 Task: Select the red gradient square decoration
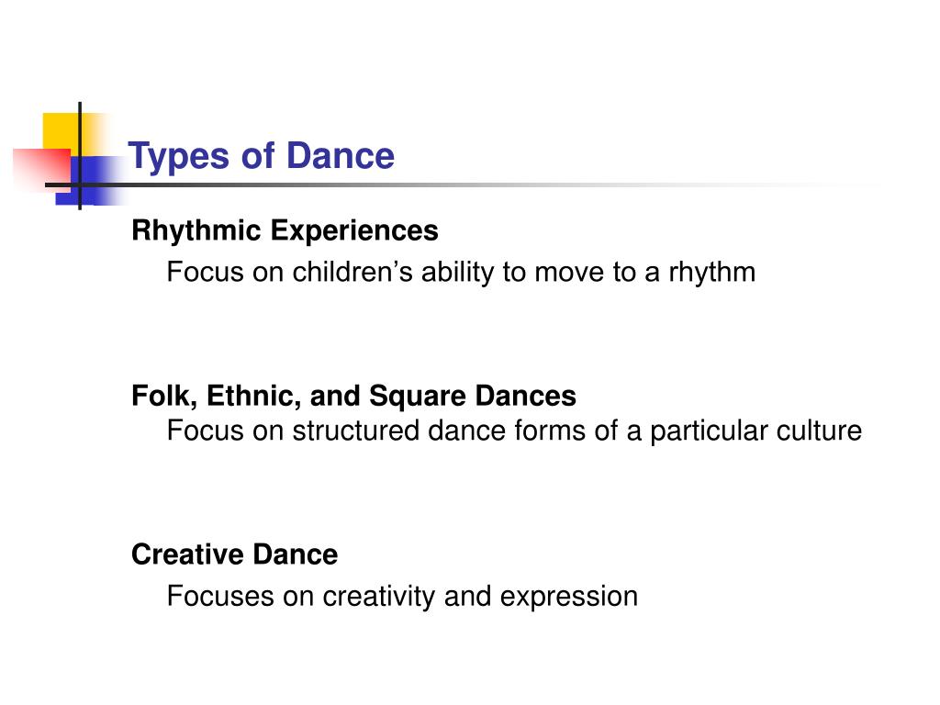42,169
